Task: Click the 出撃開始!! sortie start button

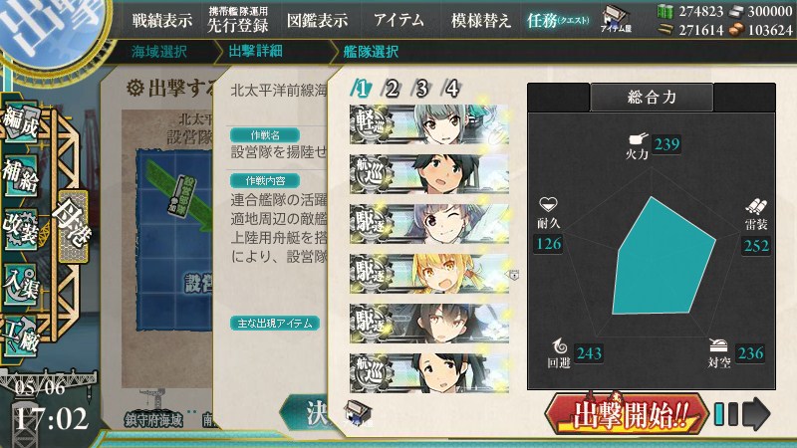Action: click(x=627, y=414)
